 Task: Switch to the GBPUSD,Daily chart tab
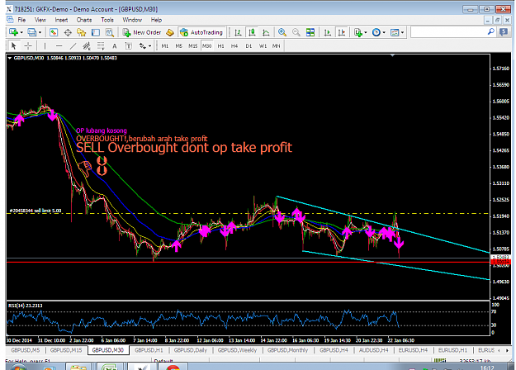point(191,350)
